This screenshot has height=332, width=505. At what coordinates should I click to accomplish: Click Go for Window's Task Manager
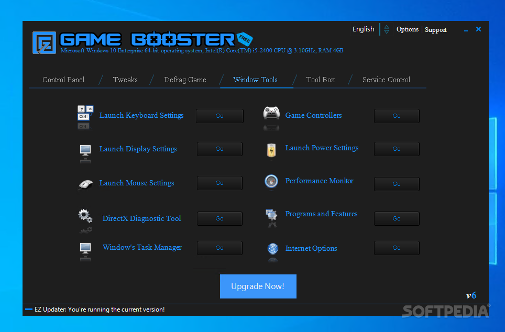point(219,248)
